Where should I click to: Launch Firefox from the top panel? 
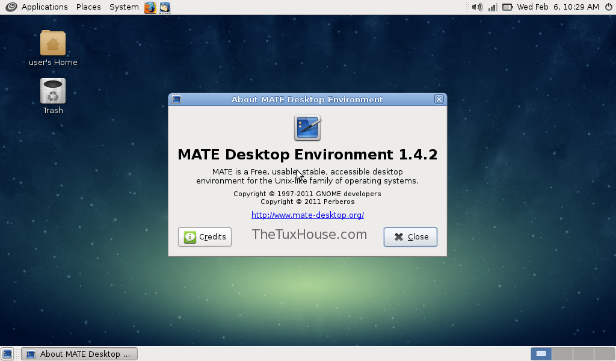(150, 7)
